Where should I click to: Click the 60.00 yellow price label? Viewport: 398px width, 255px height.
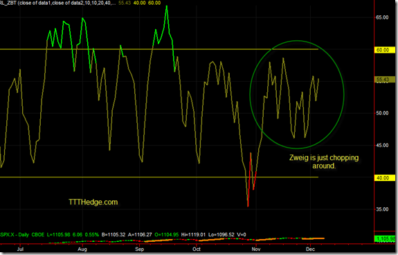click(385, 50)
